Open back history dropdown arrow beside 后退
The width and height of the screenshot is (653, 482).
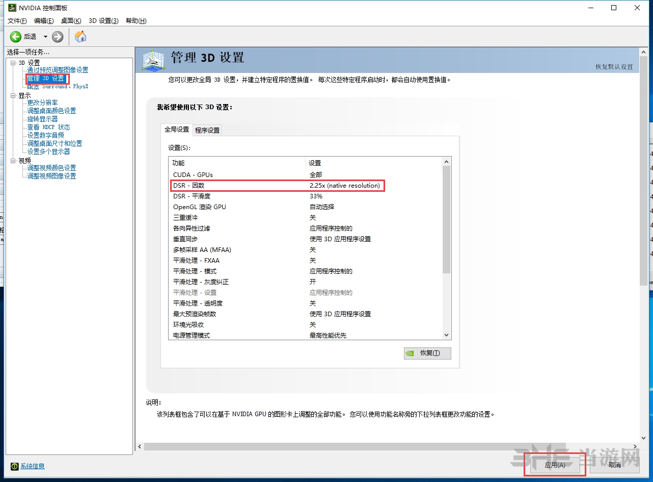(45, 37)
